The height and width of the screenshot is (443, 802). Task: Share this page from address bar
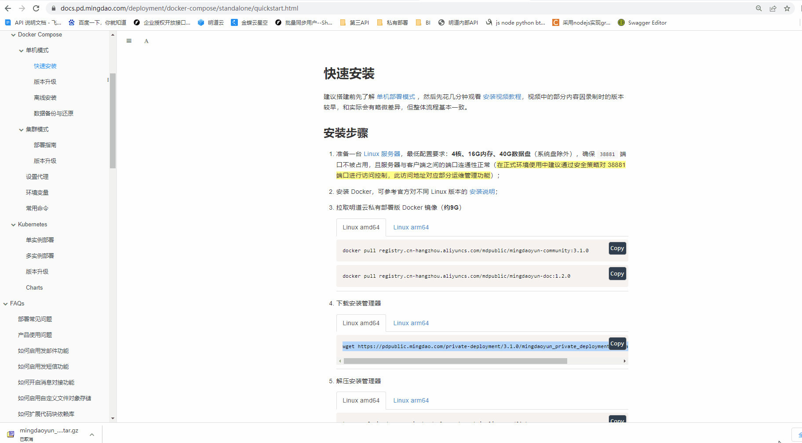(773, 8)
